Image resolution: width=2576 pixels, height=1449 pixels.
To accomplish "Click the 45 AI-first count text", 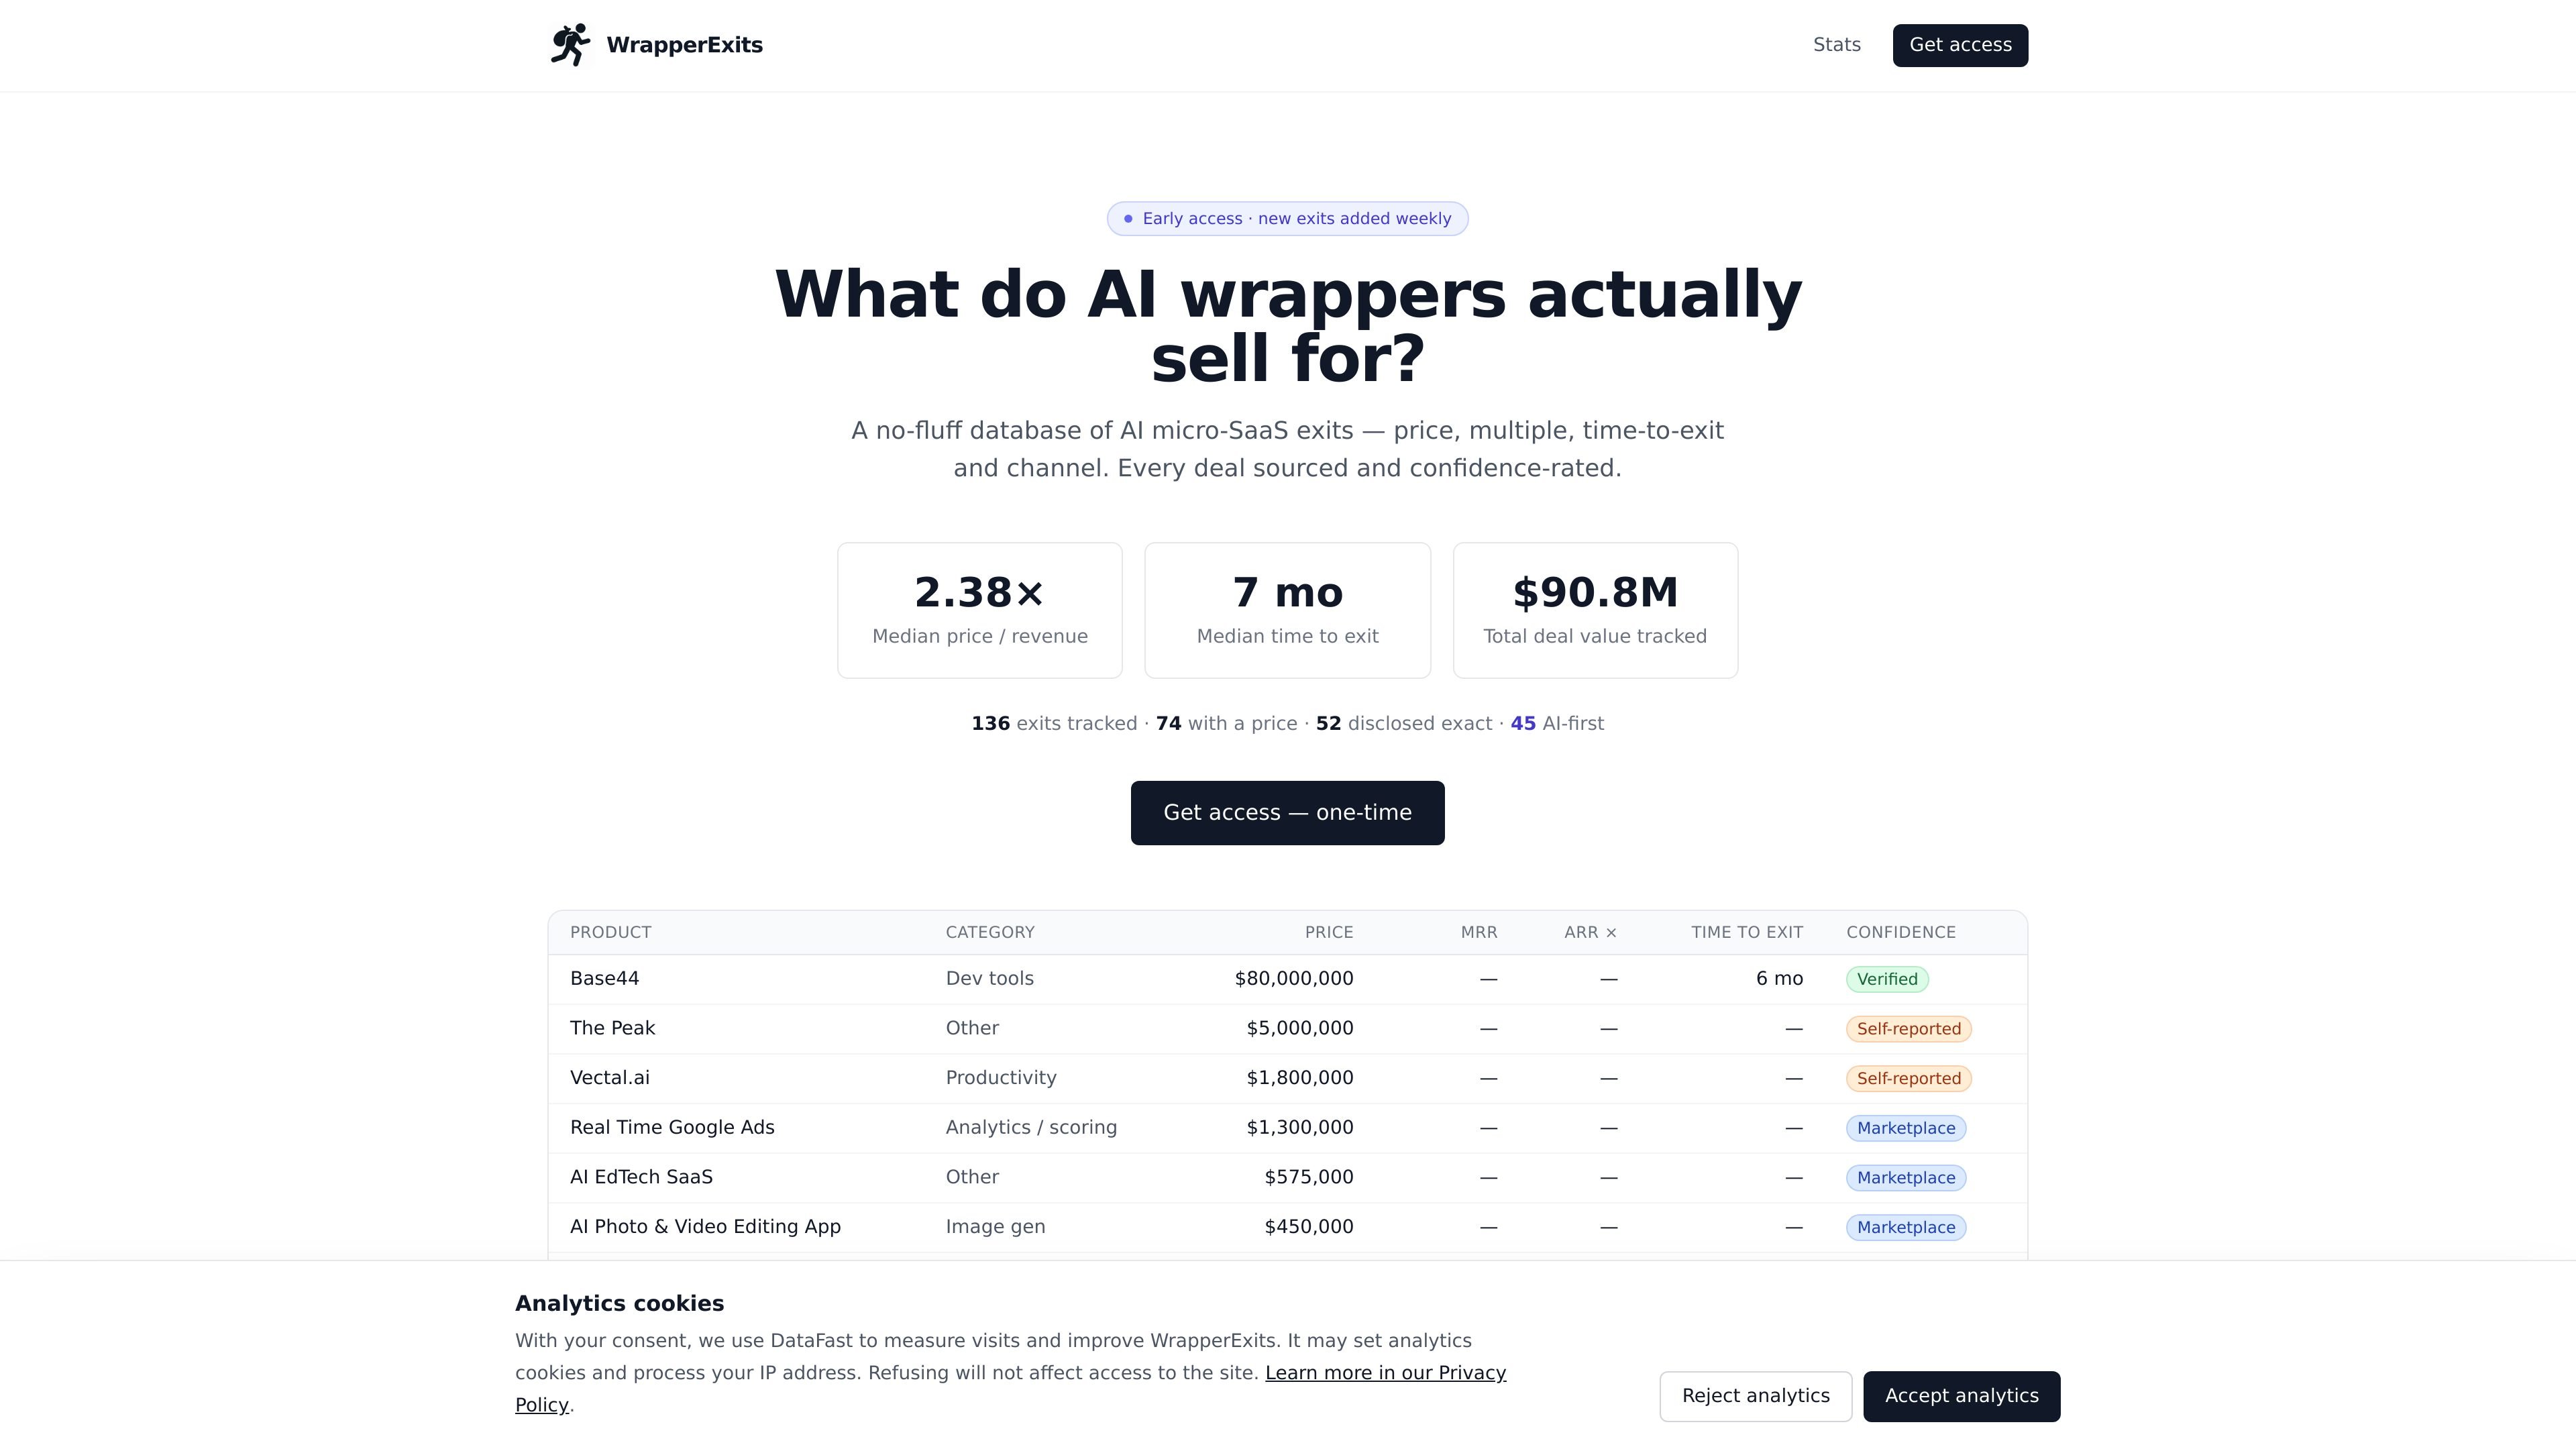I will (1556, 724).
